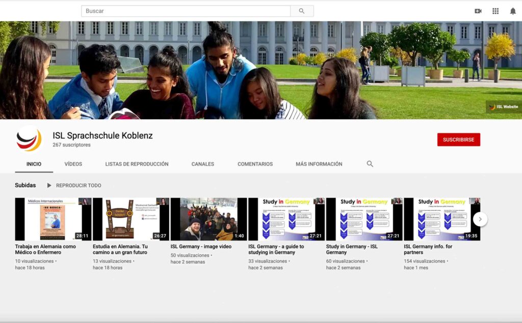
Task: Click the next arrow on Subidas carousel
Action: point(480,219)
